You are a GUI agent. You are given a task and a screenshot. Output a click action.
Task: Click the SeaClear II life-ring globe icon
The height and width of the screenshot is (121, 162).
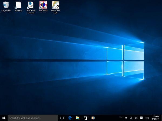(x=43, y=5)
